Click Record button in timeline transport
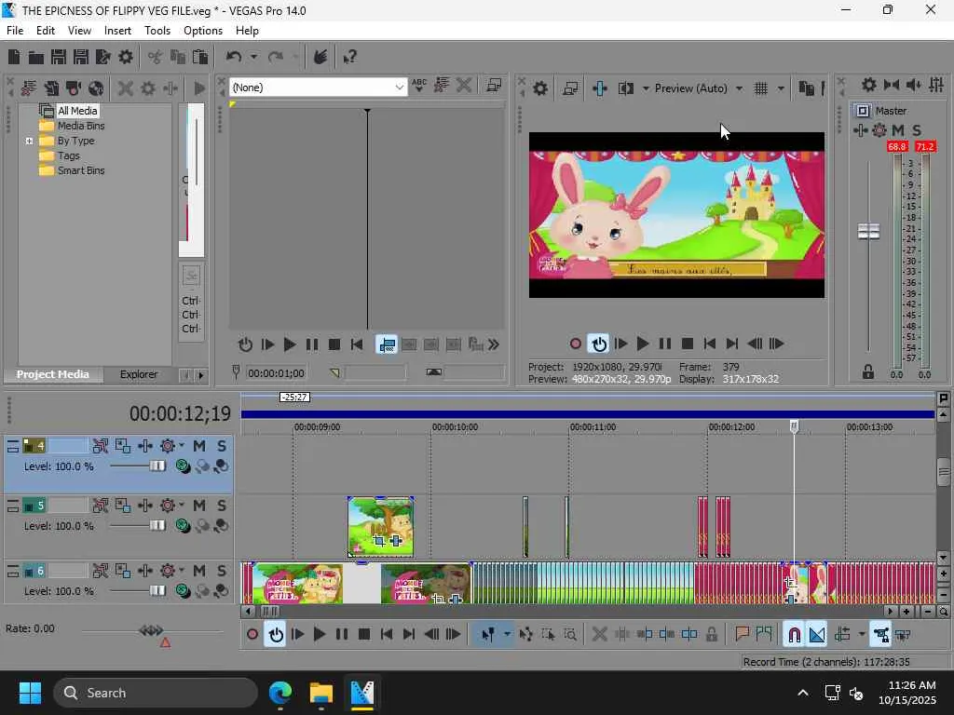The image size is (954, 715). coord(252,634)
